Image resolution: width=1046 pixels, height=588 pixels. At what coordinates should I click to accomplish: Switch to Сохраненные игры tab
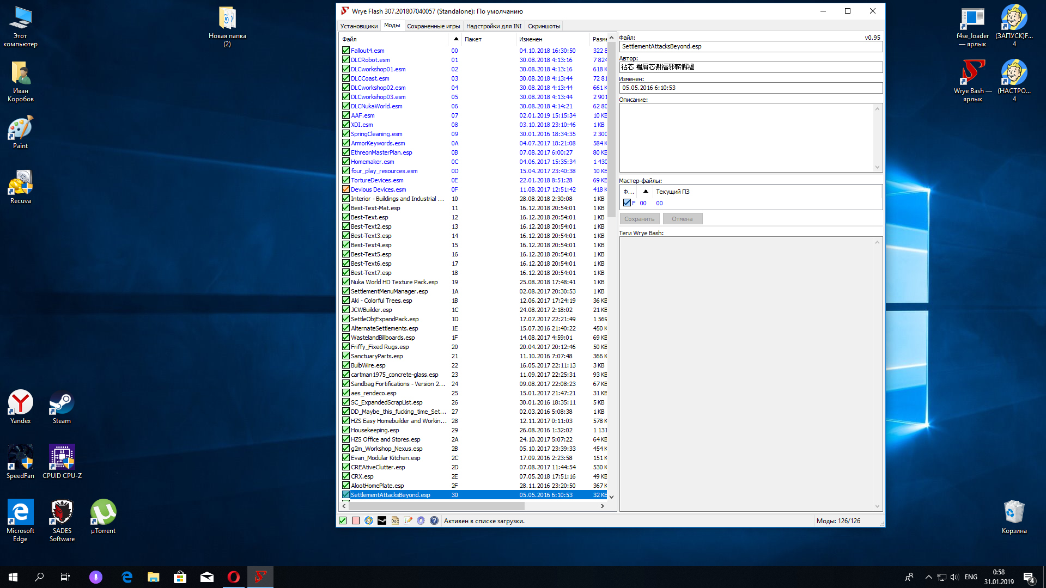click(433, 26)
